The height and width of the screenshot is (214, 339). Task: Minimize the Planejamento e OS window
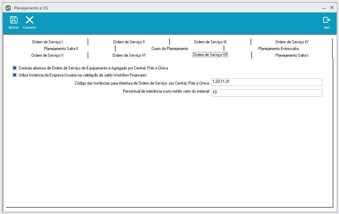tap(324, 8)
